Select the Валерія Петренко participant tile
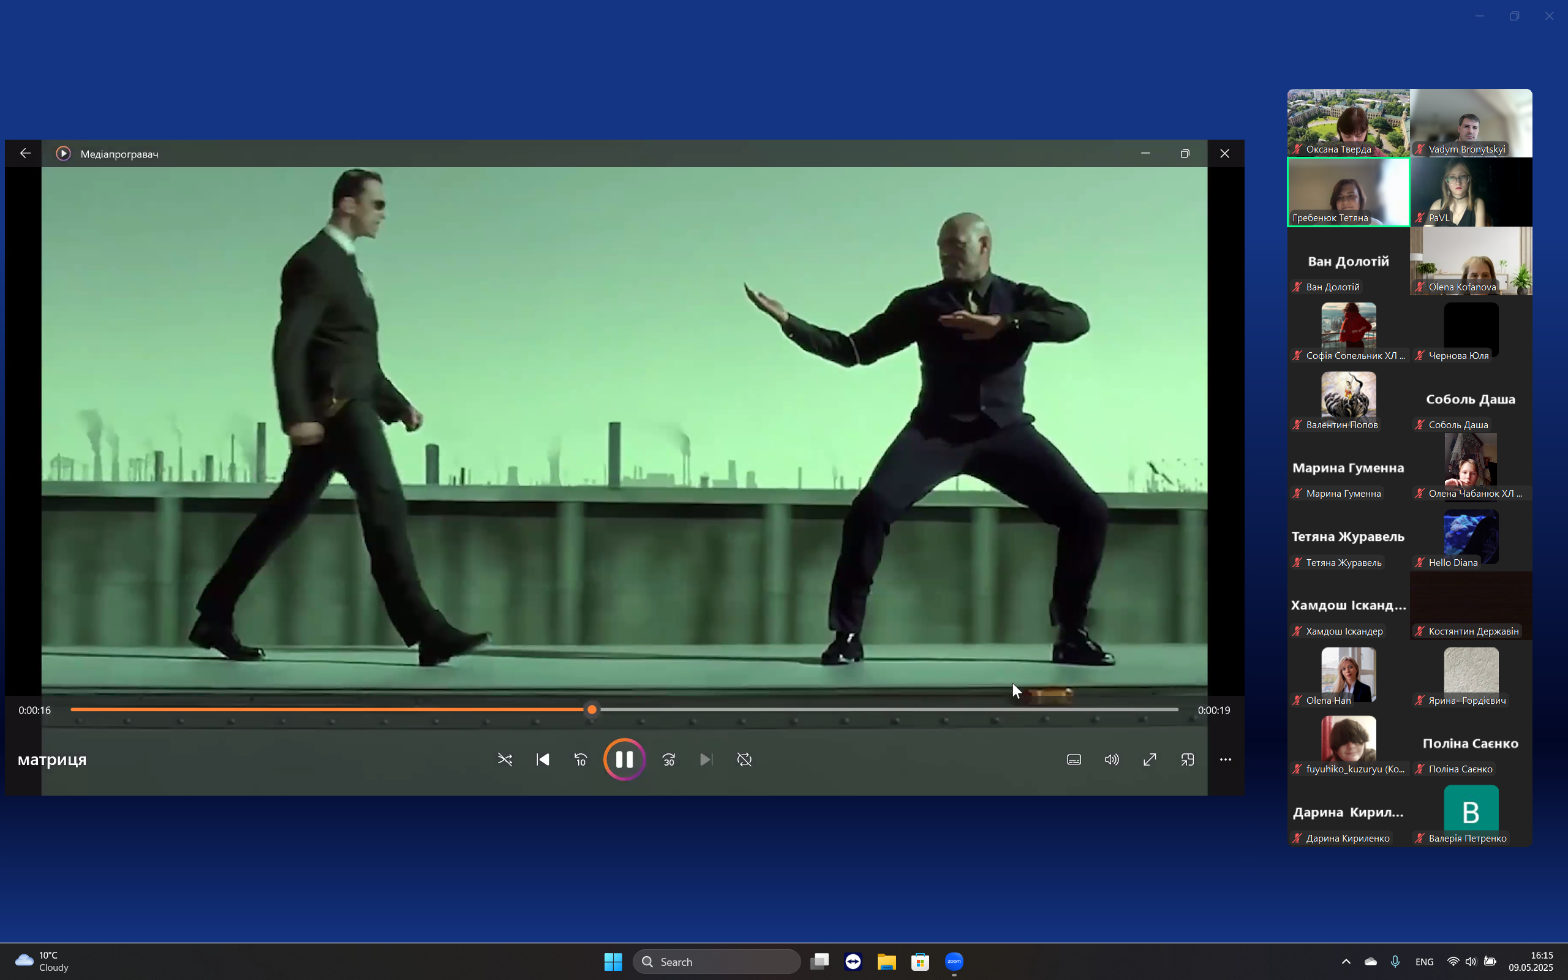Screen dimensions: 1568x980 click(x=1471, y=812)
